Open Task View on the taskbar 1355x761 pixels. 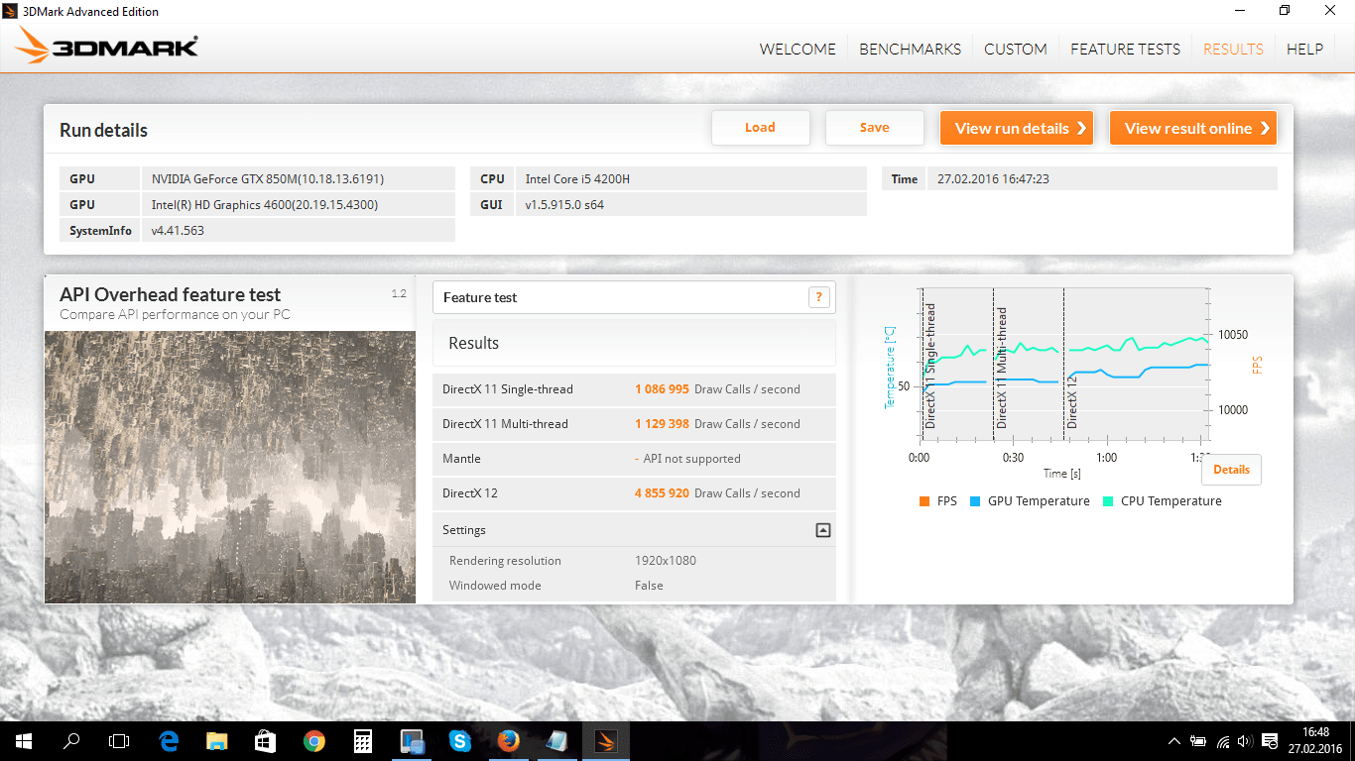pyautogui.click(x=119, y=741)
